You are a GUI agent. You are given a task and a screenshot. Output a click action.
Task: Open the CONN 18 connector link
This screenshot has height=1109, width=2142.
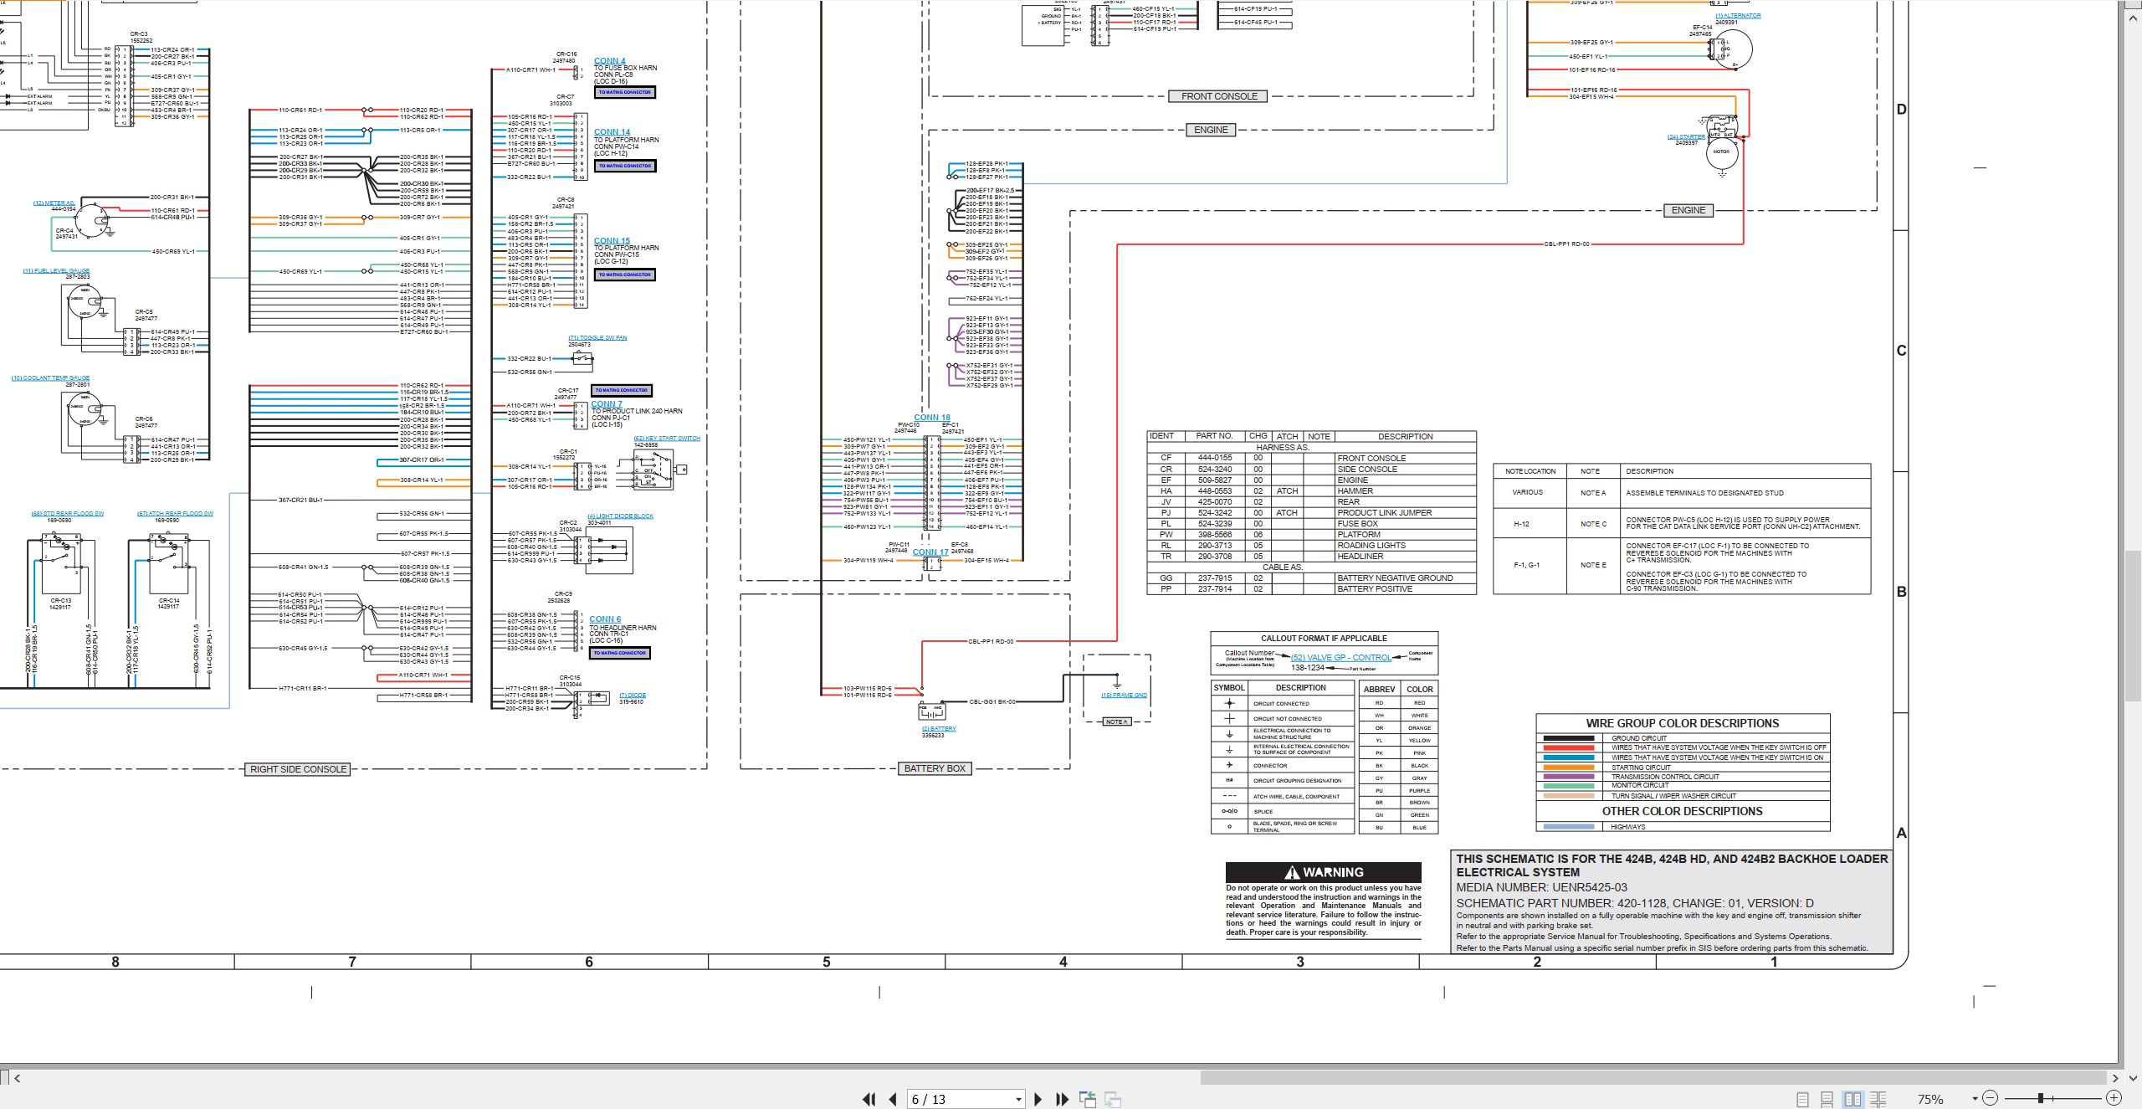click(932, 418)
